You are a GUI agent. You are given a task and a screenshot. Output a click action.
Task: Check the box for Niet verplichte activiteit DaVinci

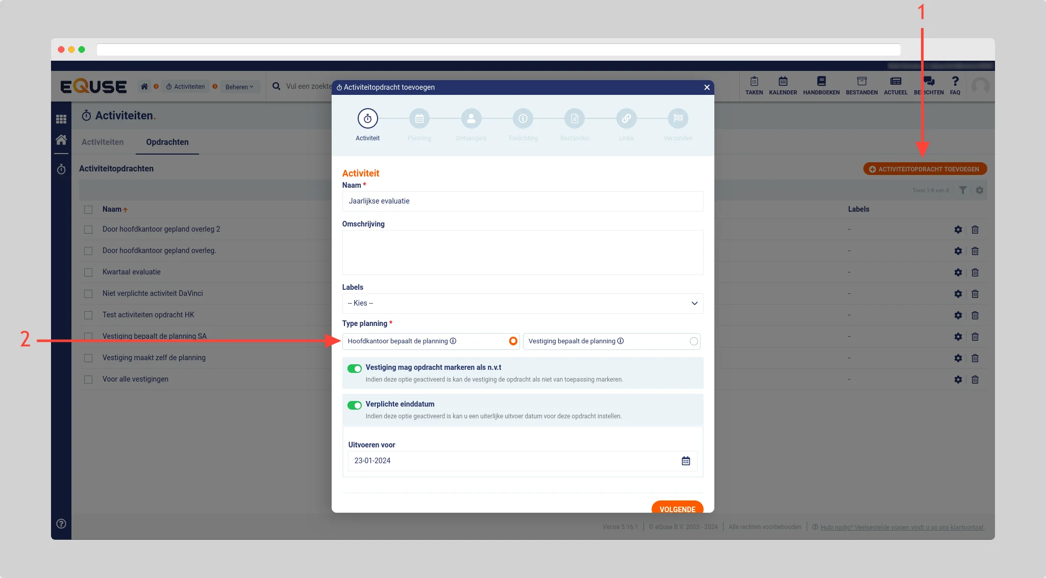tap(88, 294)
